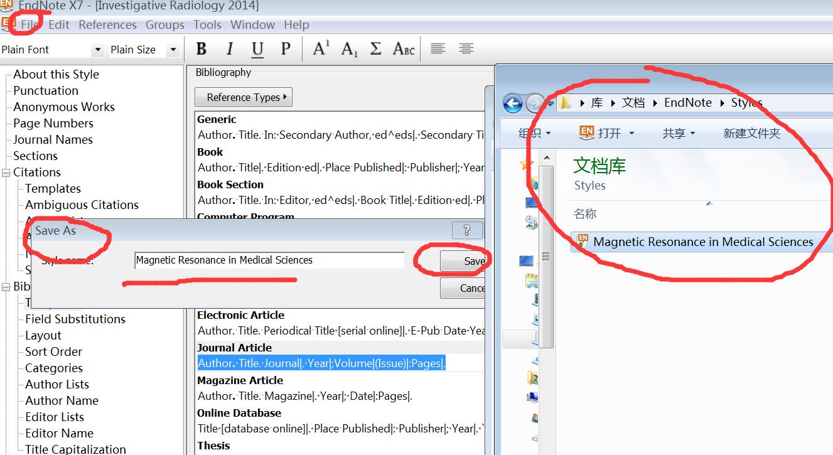
Task: Open the Plain Font dropdown
Action: click(97, 50)
